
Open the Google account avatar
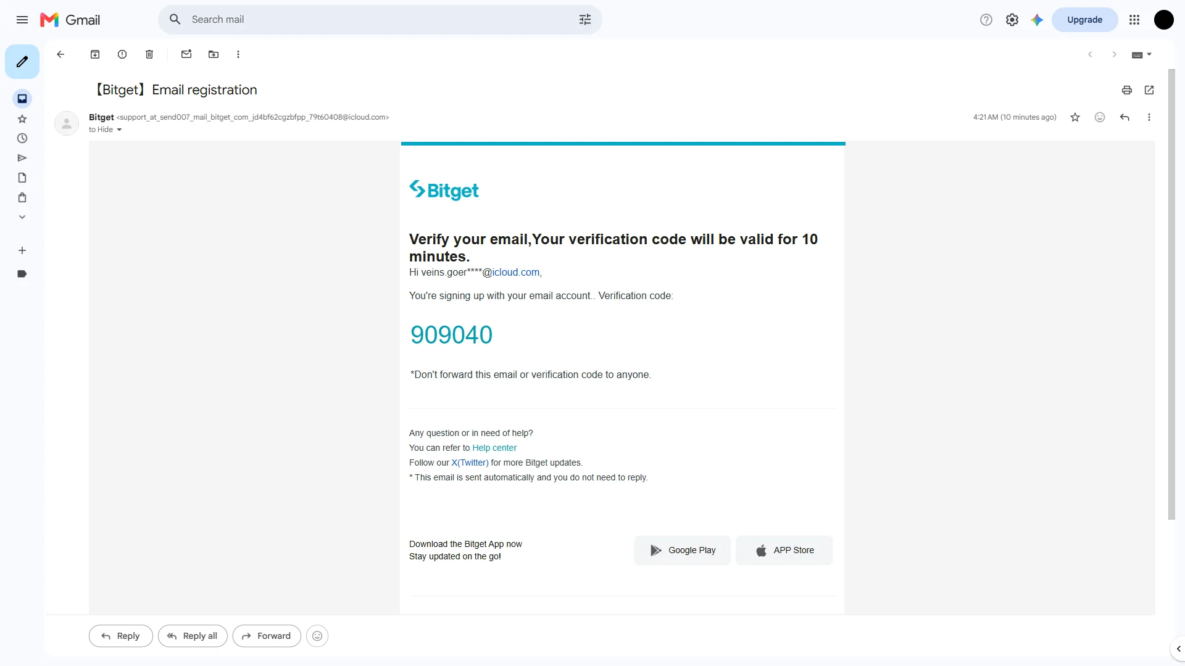coord(1164,20)
